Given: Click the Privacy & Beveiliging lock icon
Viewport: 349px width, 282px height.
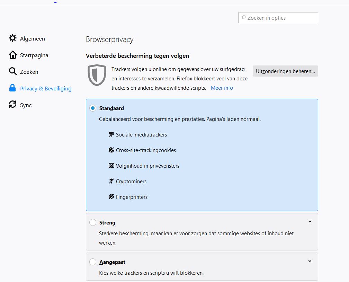Looking at the screenshot, I should (13, 88).
